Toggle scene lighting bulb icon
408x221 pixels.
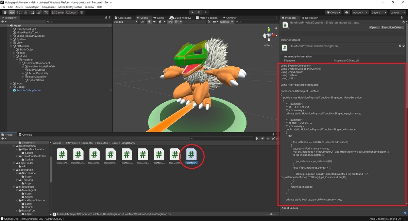149,22
